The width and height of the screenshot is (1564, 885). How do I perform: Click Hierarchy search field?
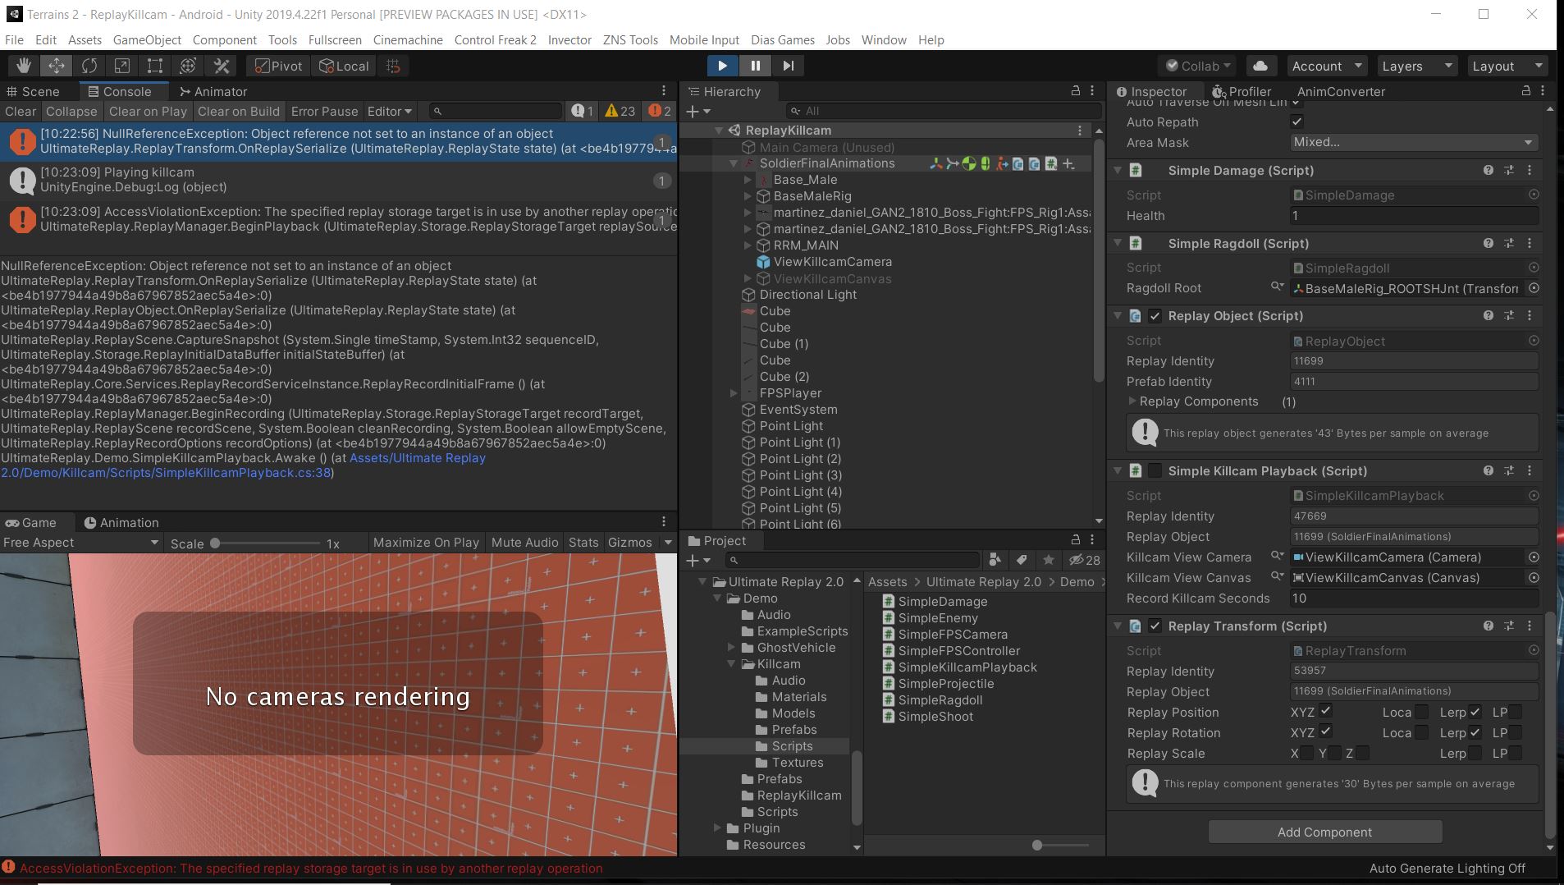942,111
